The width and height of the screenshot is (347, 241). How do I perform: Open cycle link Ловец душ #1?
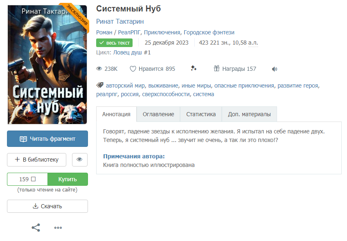click(132, 53)
